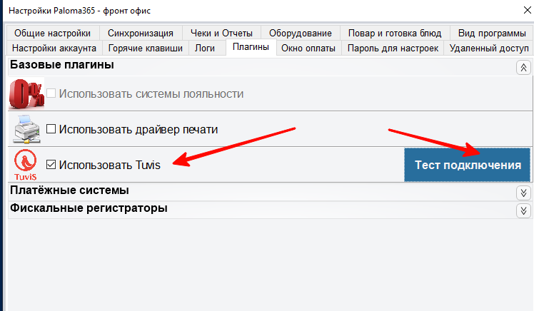Viewport: 534px width, 311px height.
Task: Click the Tuvis bird logo icon
Action: point(25,165)
